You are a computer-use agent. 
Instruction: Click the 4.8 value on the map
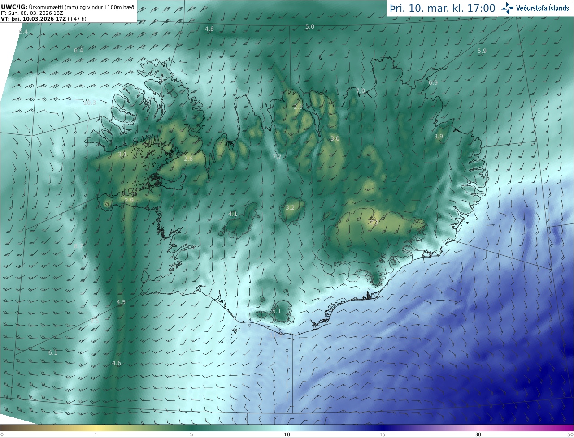tap(209, 29)
